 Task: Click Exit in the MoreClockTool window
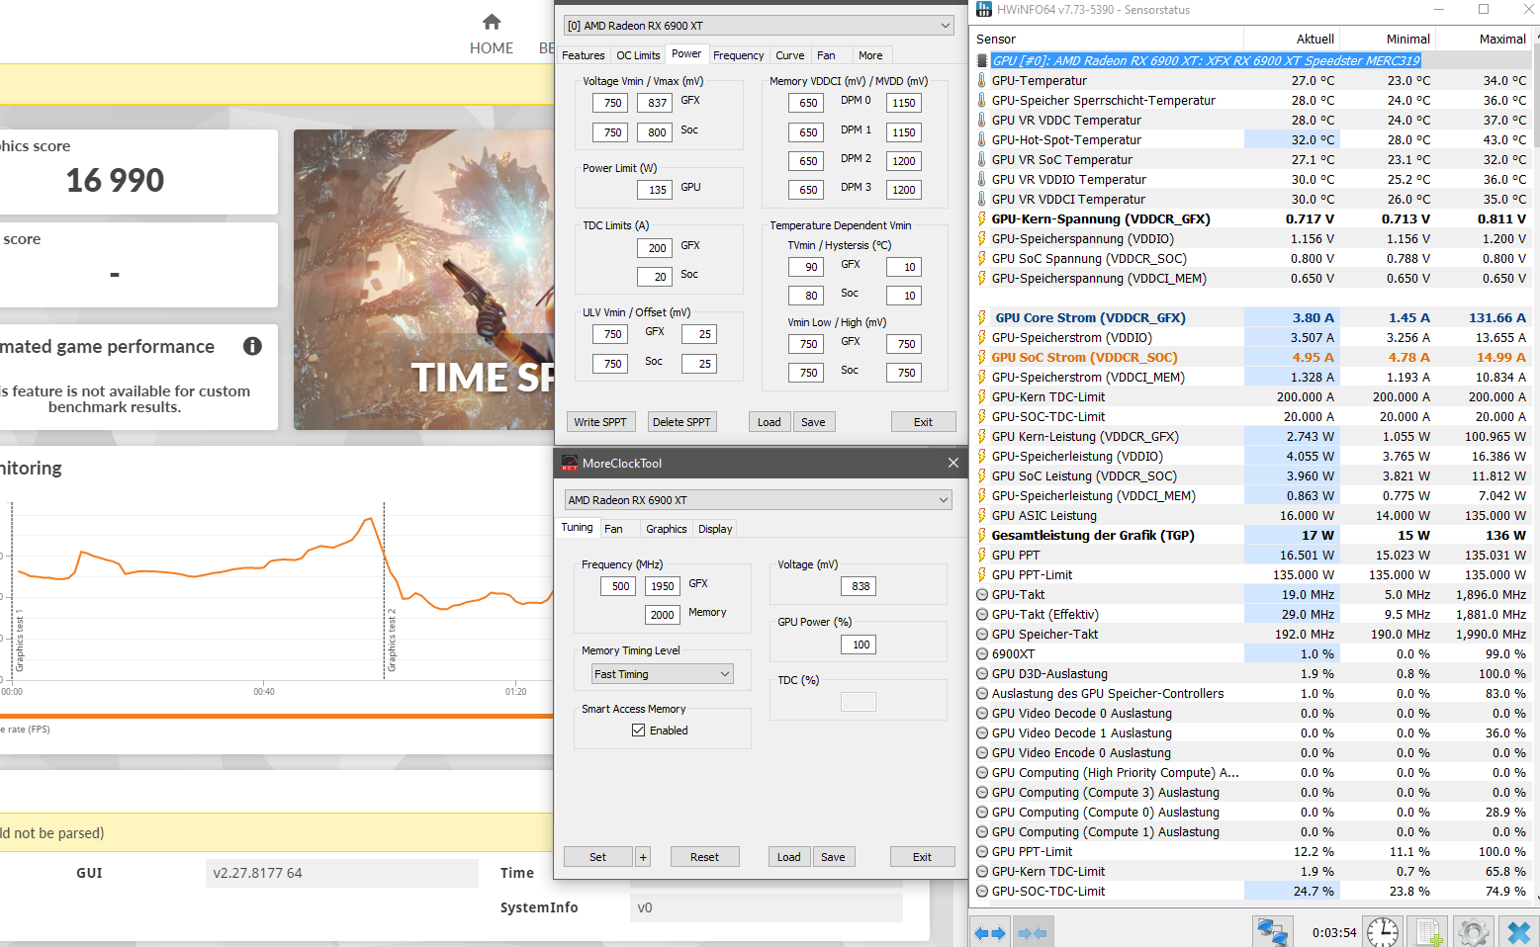point(922,857)
